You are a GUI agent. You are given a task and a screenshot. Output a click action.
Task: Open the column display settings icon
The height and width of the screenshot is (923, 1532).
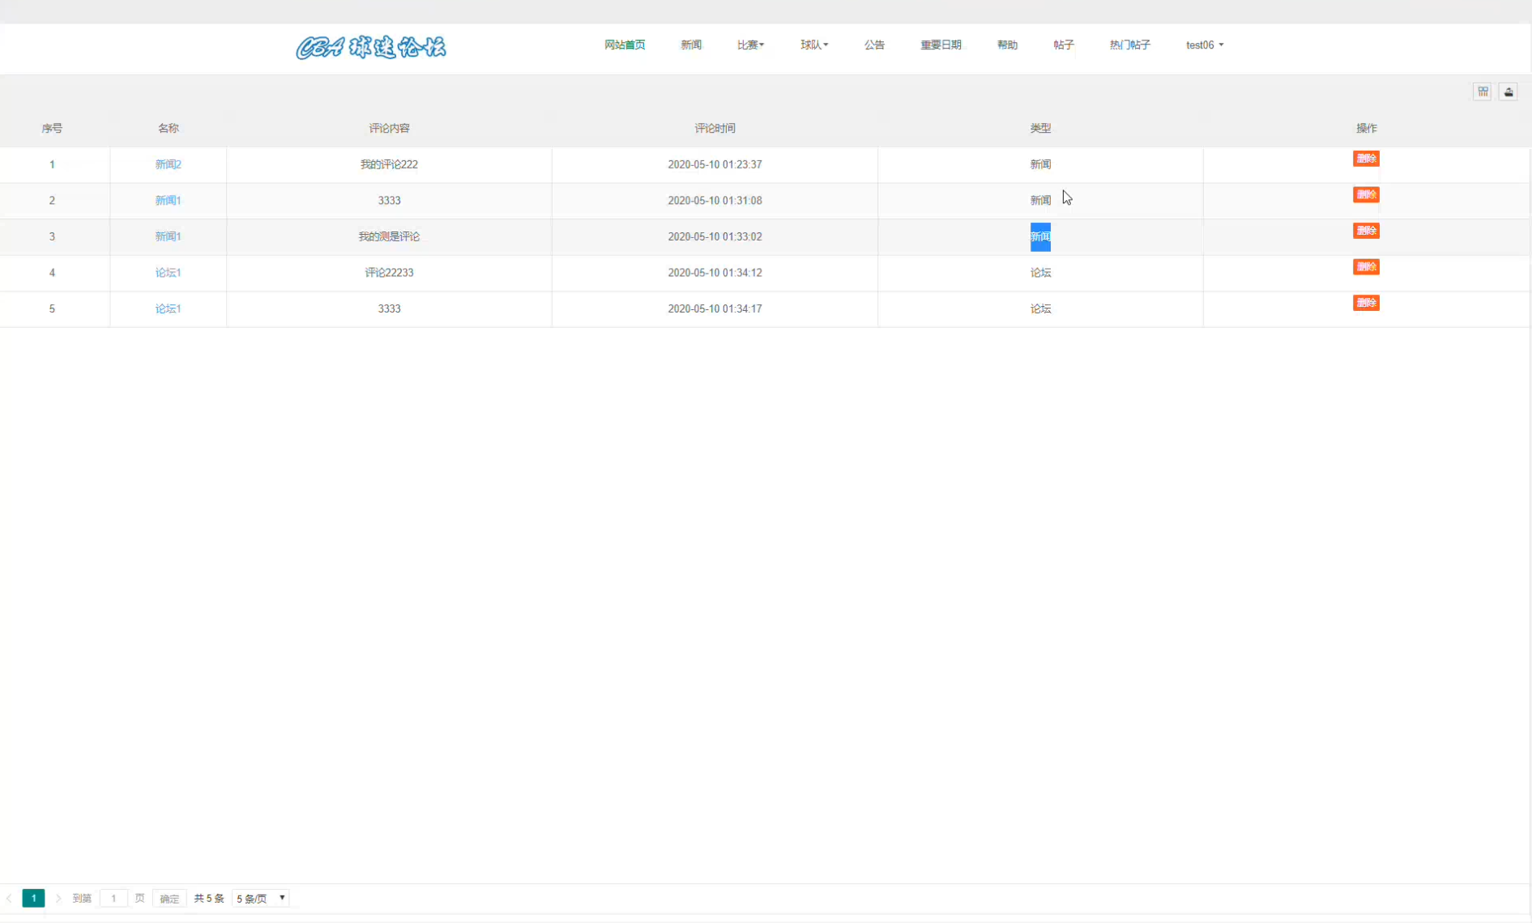[1482, 91]
